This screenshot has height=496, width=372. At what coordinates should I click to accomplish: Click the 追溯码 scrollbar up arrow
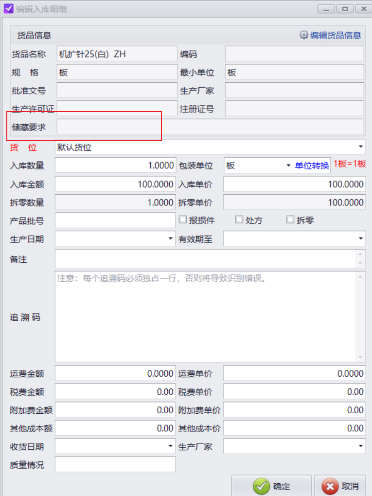(x=360, y=276)
